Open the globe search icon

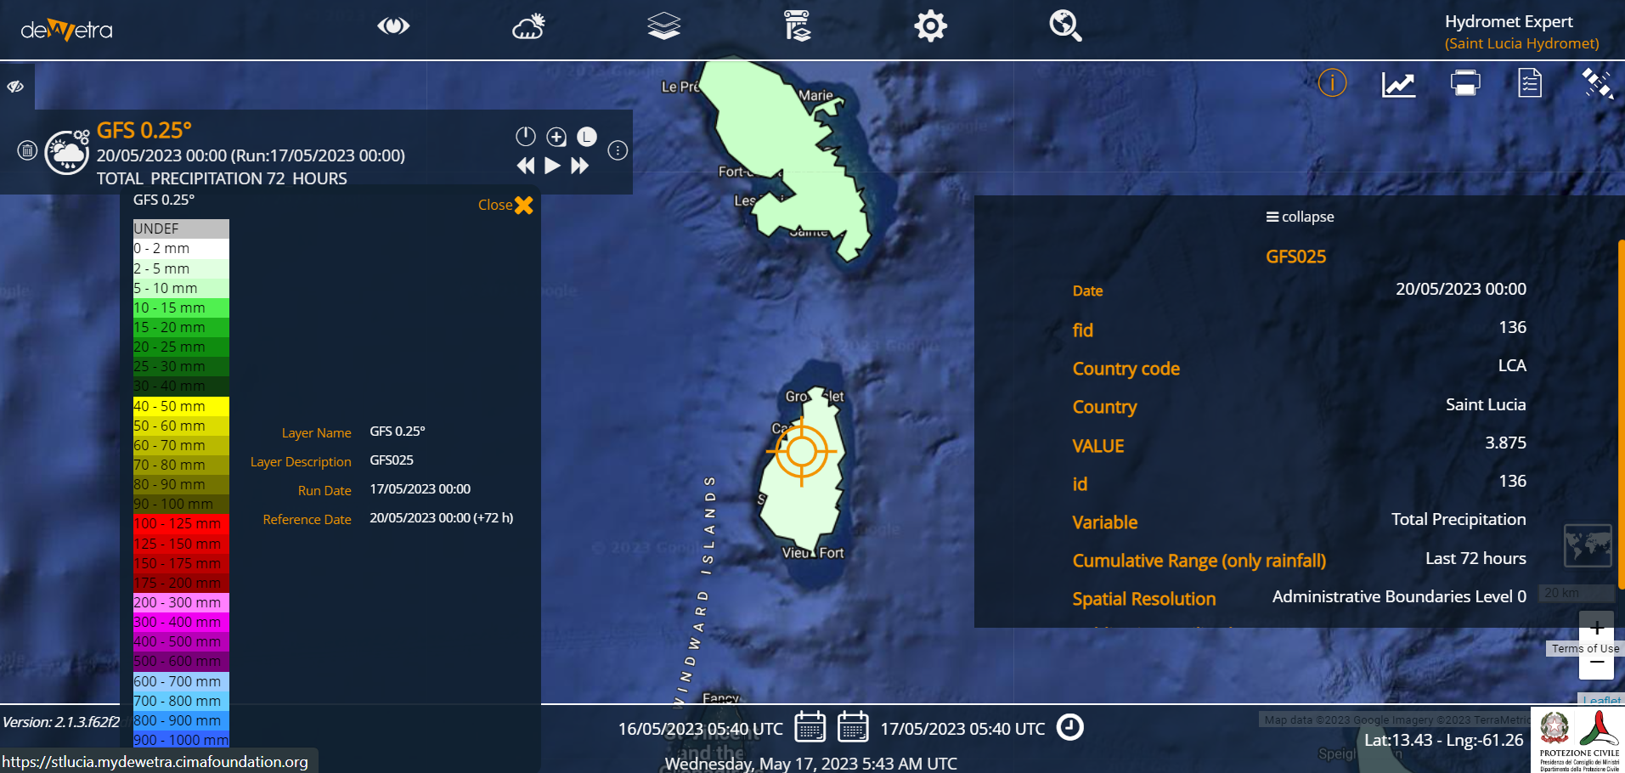[1065, 26]
